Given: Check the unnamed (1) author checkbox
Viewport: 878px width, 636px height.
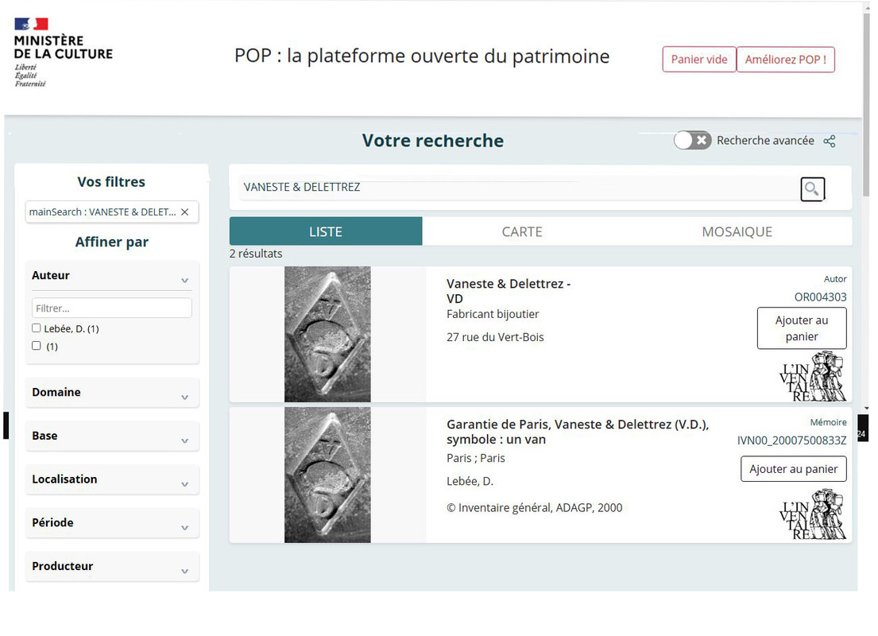Looking at the screenshot, I should [37, 346].
